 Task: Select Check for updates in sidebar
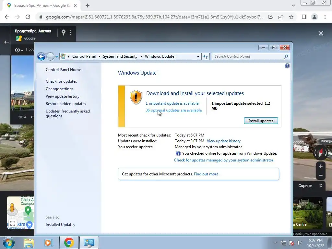coord(61,81)
